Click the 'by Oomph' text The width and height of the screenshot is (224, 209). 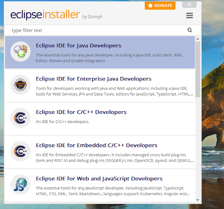(x=93, y=17)
